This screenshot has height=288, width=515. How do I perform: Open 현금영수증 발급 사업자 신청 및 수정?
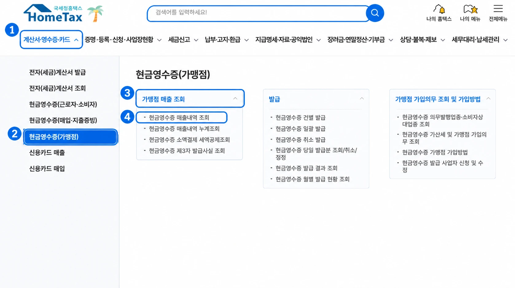(443, 166)
